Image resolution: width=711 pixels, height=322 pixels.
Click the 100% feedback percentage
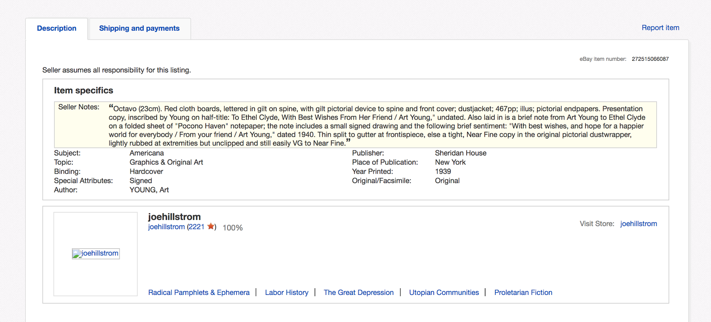[x=232, y=228]
